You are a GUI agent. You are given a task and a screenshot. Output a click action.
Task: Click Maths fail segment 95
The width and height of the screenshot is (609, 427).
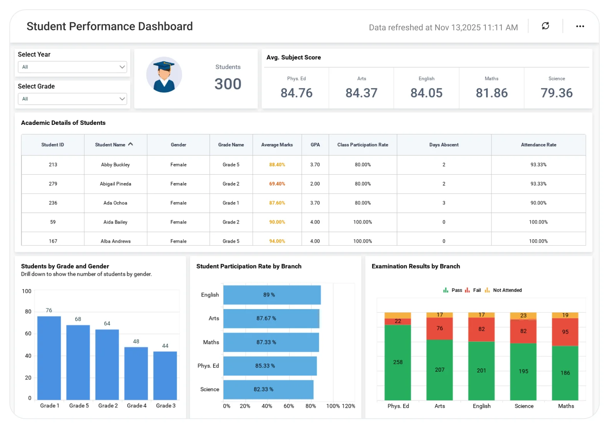[565, 332]
